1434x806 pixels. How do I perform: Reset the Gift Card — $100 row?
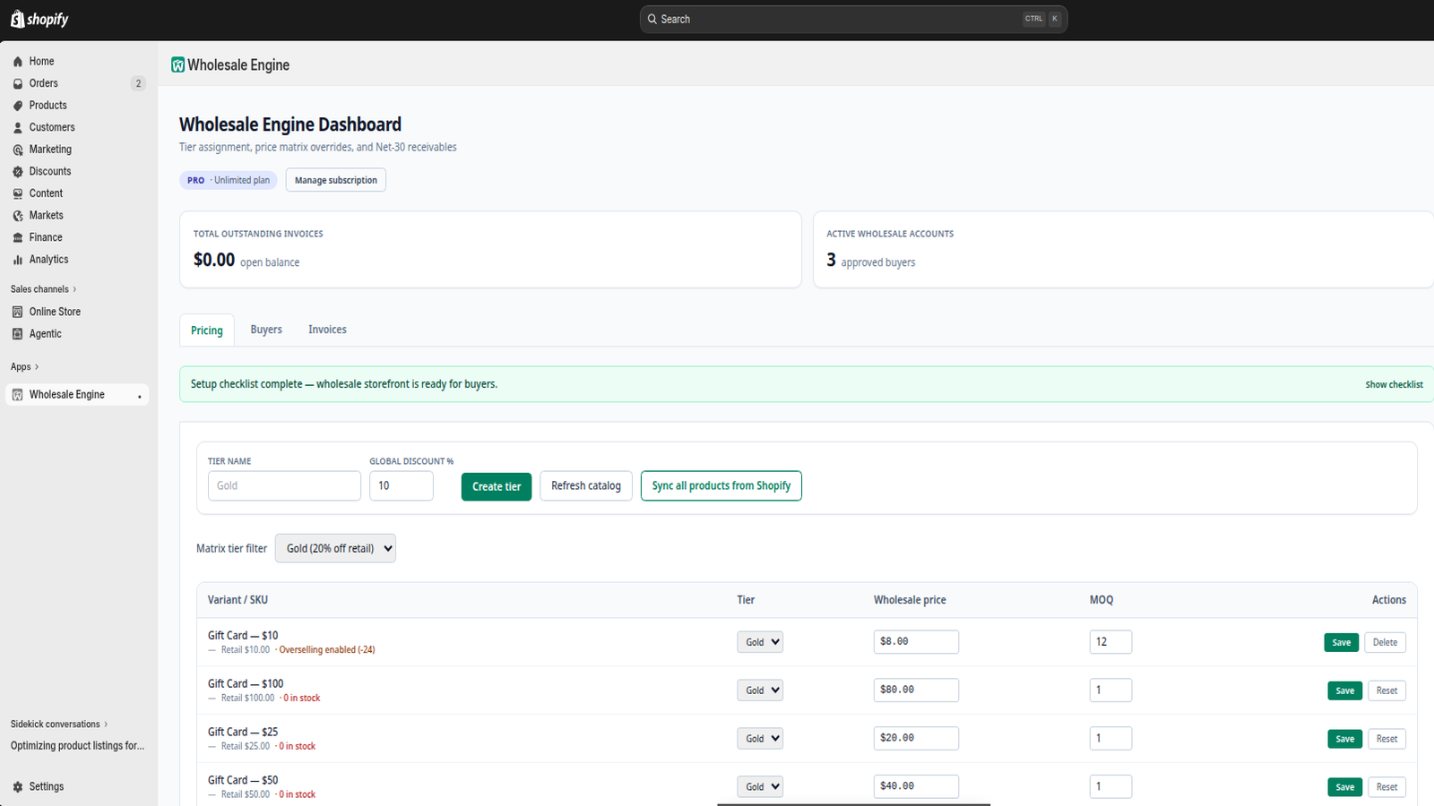coord(1387,690)
